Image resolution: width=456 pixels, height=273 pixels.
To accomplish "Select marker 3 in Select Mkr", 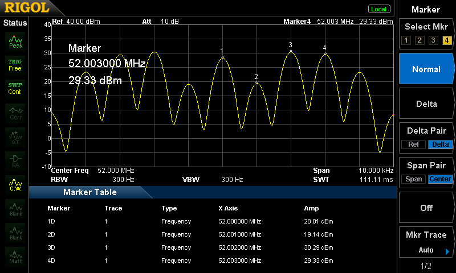I will (x=433, y=40).
